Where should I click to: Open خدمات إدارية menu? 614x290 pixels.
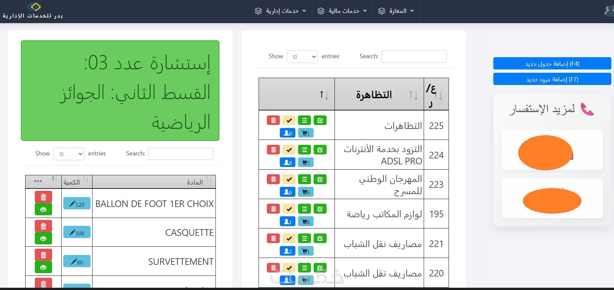pos(280,11)
